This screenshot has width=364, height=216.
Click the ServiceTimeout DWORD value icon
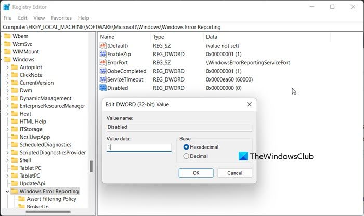click(103, 79)
